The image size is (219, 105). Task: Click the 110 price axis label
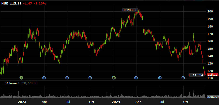210,78
